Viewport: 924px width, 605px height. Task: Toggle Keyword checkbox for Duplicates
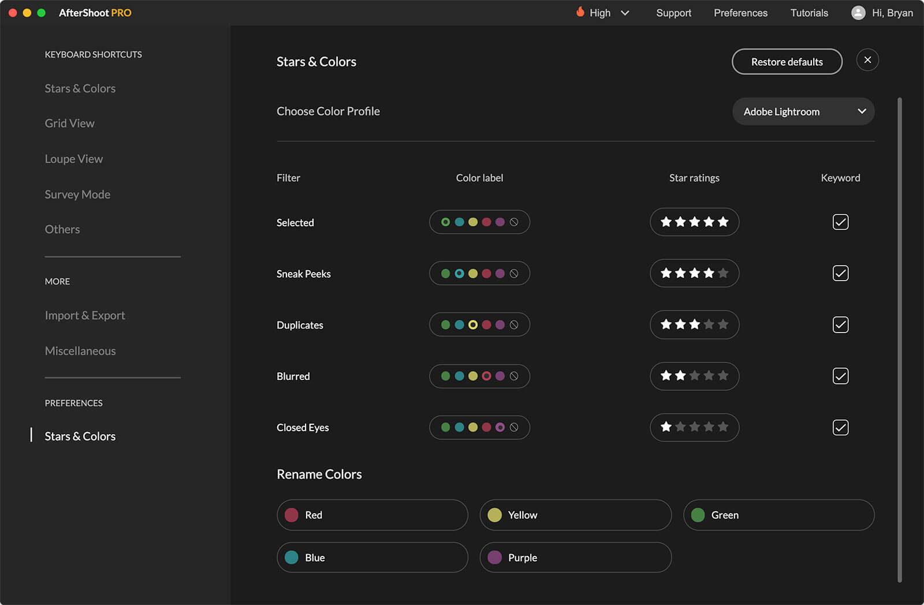[x=840, y=324]
